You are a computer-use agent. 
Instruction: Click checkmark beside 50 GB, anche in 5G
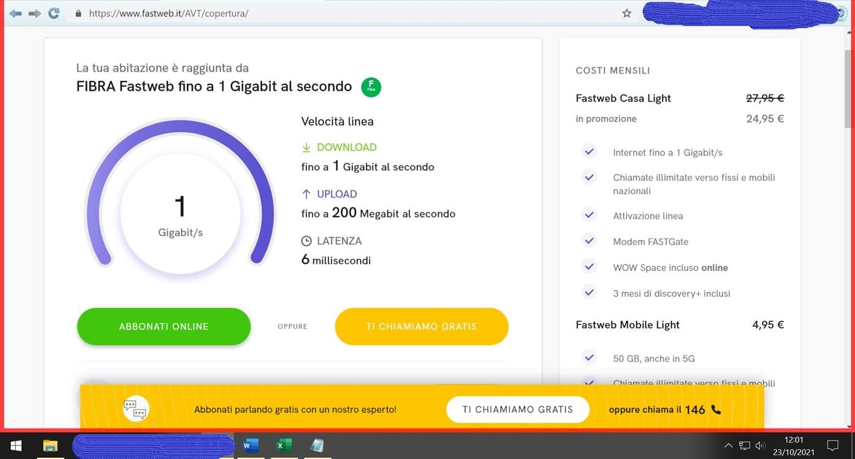[x=589, y=357]
